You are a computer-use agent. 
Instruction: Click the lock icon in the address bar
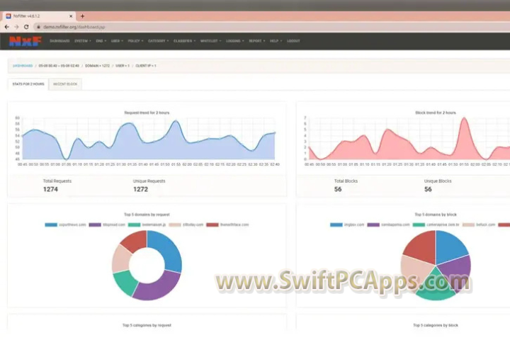click(x=37, y=27)
